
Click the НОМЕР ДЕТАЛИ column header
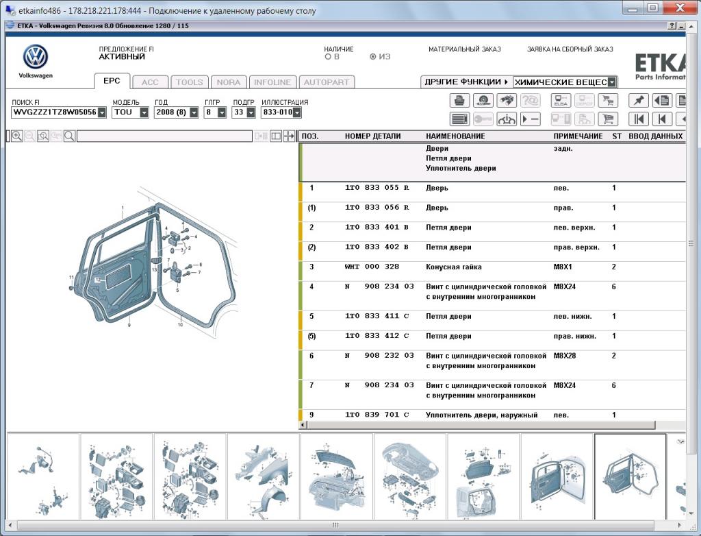tap(372, 136)
